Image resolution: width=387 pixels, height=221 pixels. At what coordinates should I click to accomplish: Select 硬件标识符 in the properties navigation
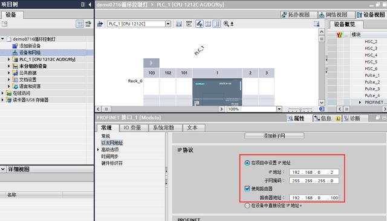(112, 163)
